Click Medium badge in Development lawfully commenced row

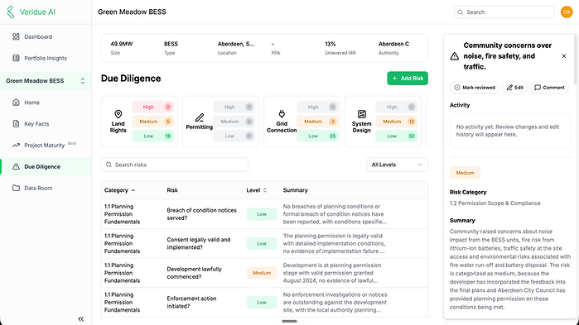262,273
